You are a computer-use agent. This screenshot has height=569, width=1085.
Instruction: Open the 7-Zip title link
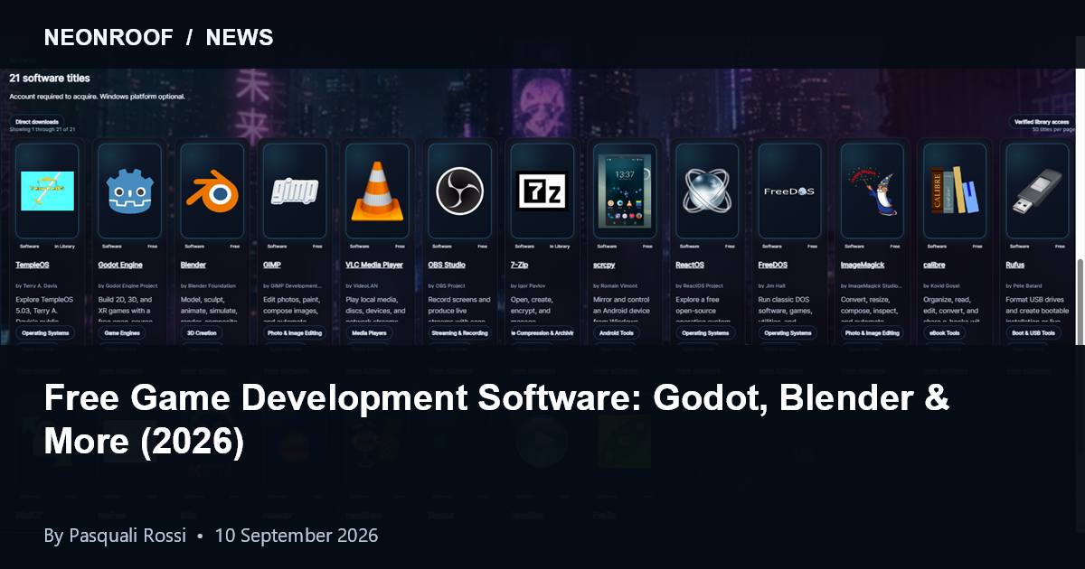point(520,265)
